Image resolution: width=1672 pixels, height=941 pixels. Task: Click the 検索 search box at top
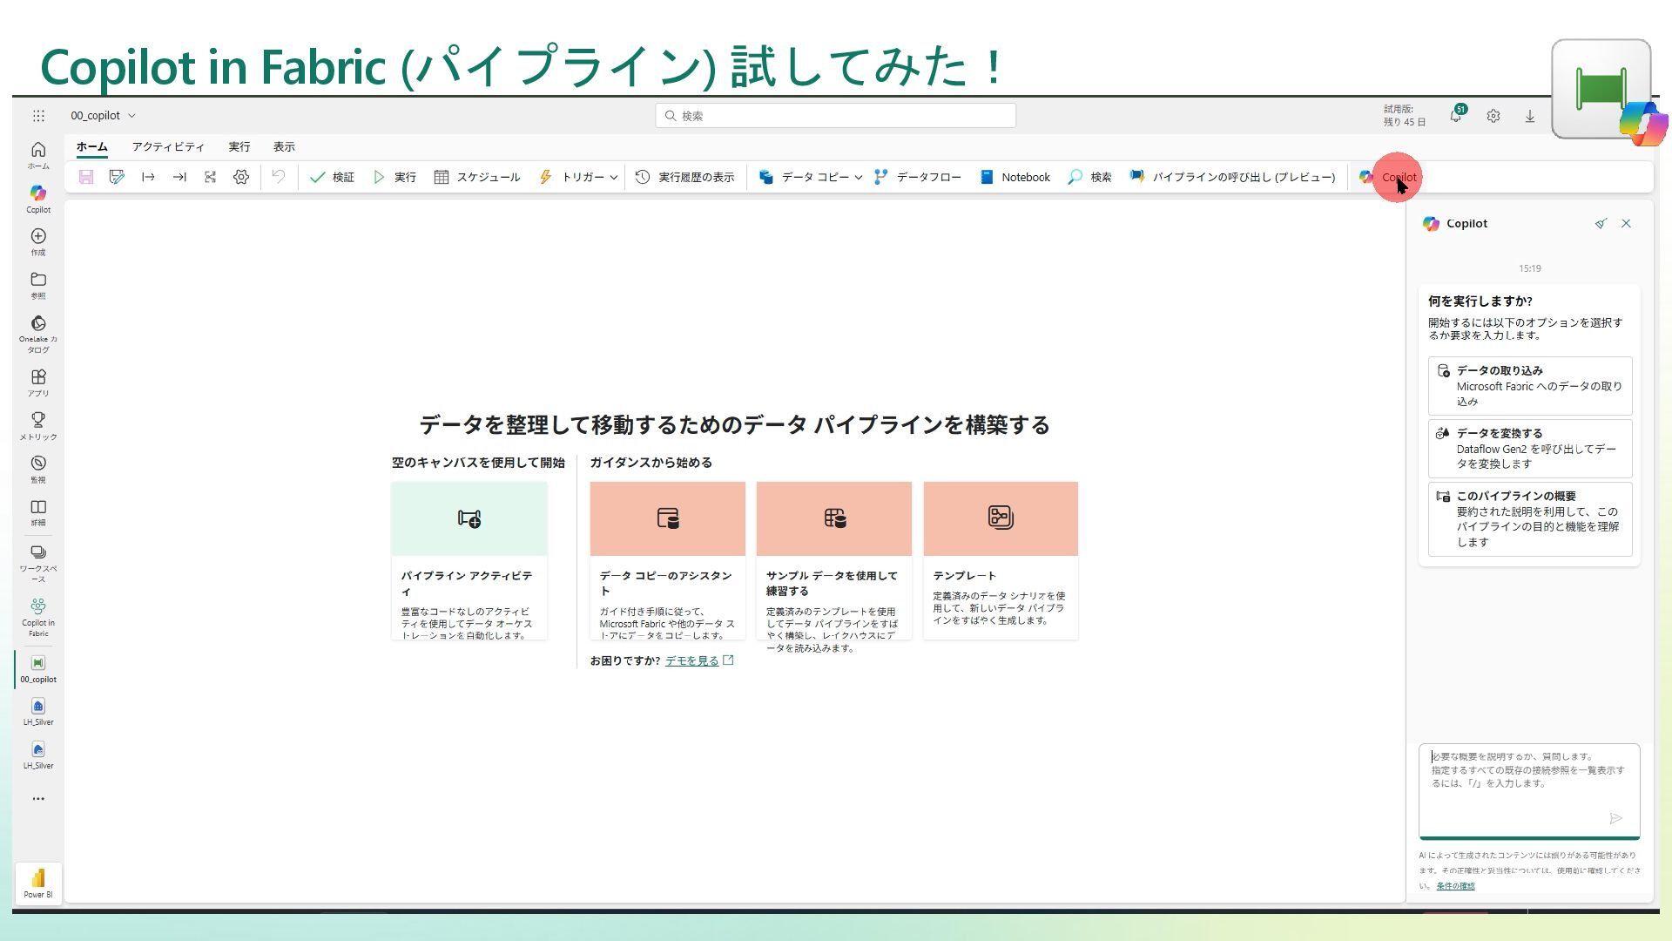click(x=836, y=116)
